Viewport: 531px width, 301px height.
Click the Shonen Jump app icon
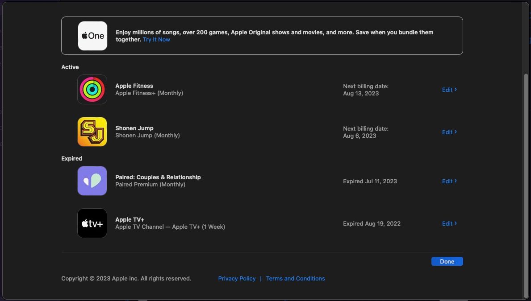[x=92, y=132]
